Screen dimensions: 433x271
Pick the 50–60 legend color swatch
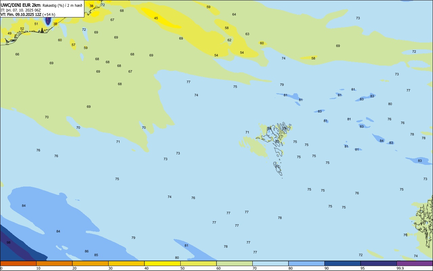point(198,263)
